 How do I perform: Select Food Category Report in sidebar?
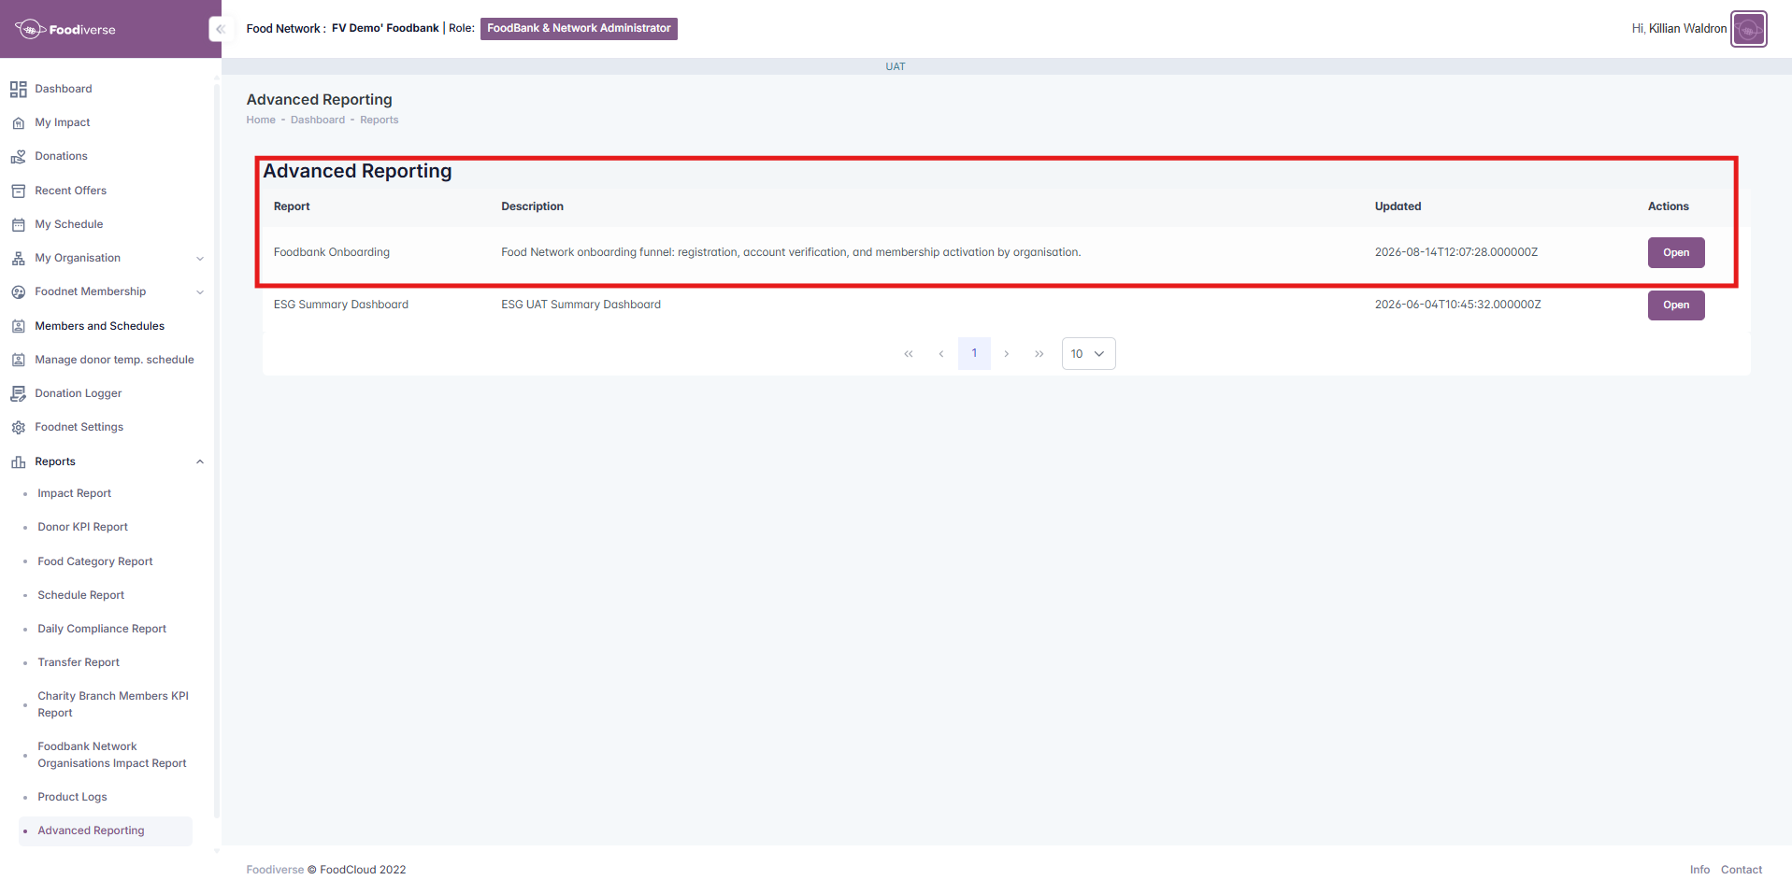tap(94, 561)
